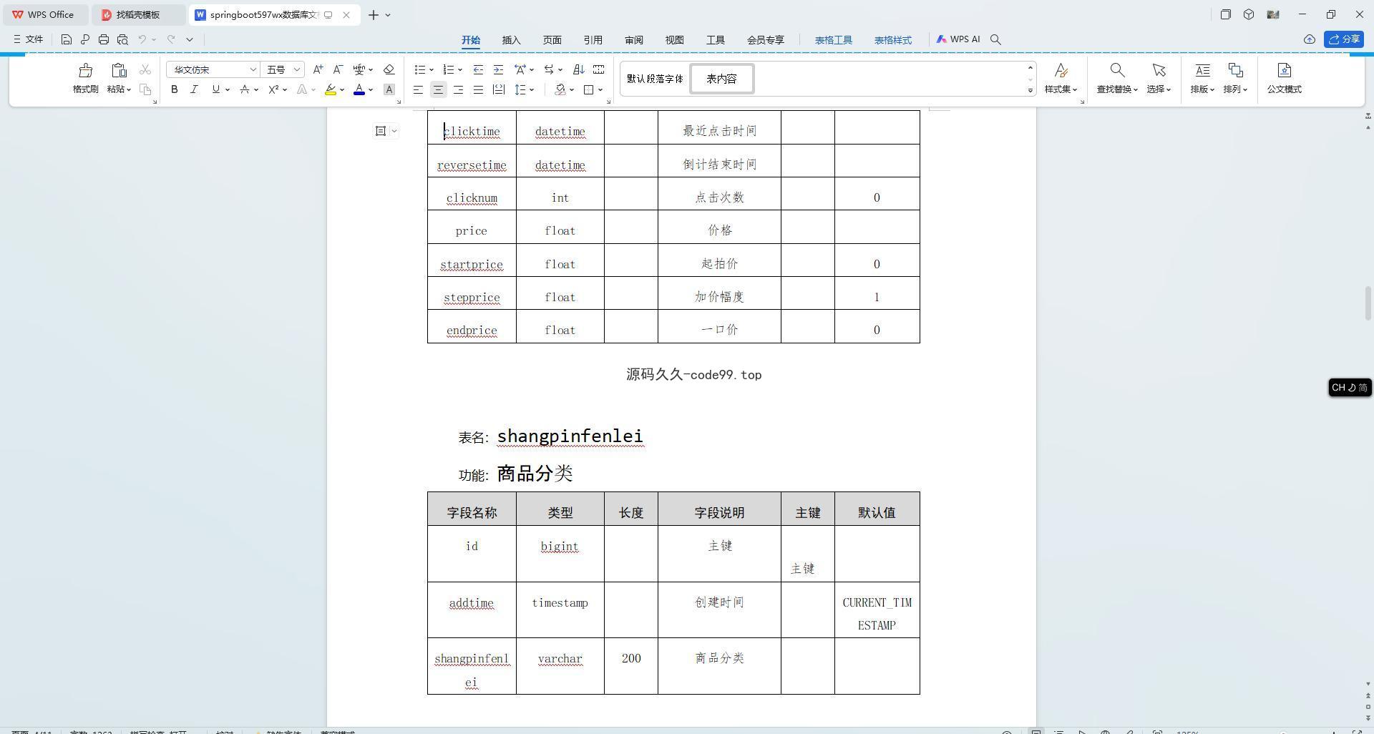Click the Cut scissors icon
The height and width of the screenshot is (734, 1374).
tap(145, 69)
